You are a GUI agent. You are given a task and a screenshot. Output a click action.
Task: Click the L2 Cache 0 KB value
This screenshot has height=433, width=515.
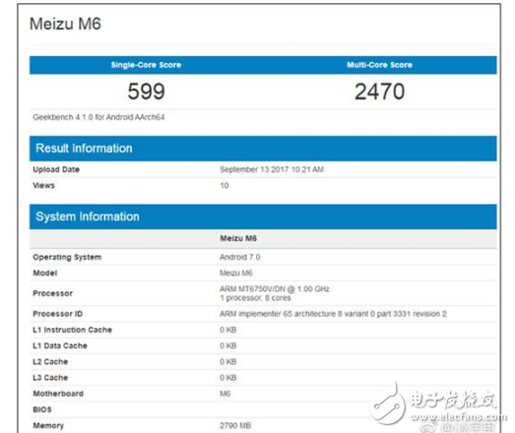pos(227,362)
